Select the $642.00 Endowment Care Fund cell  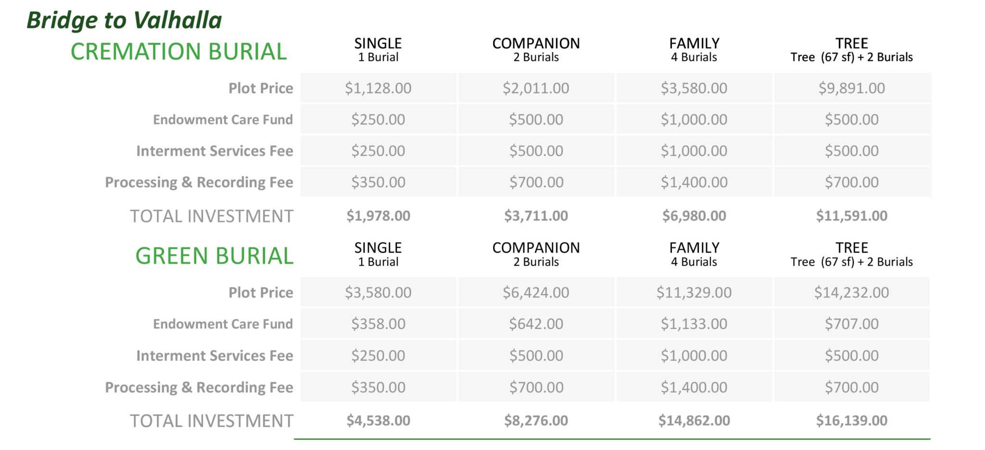point(536,324)
